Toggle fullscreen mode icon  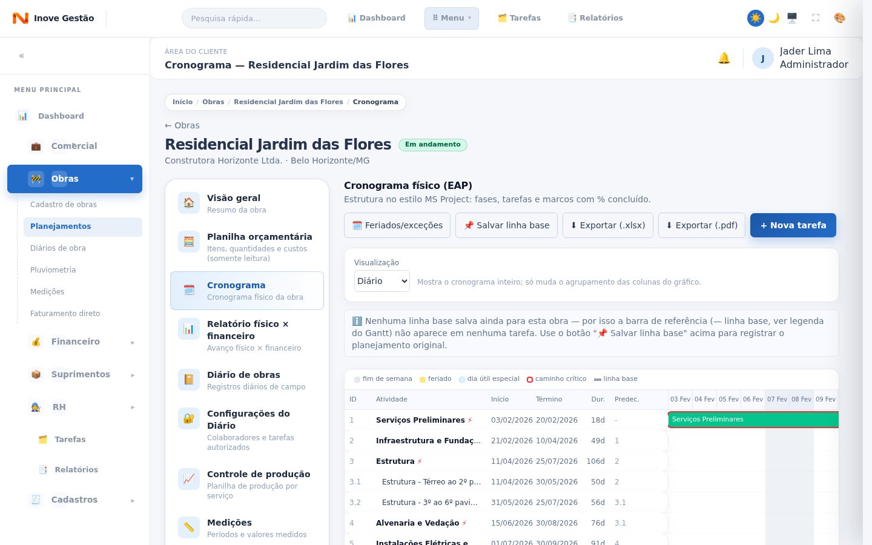point(816,18)
